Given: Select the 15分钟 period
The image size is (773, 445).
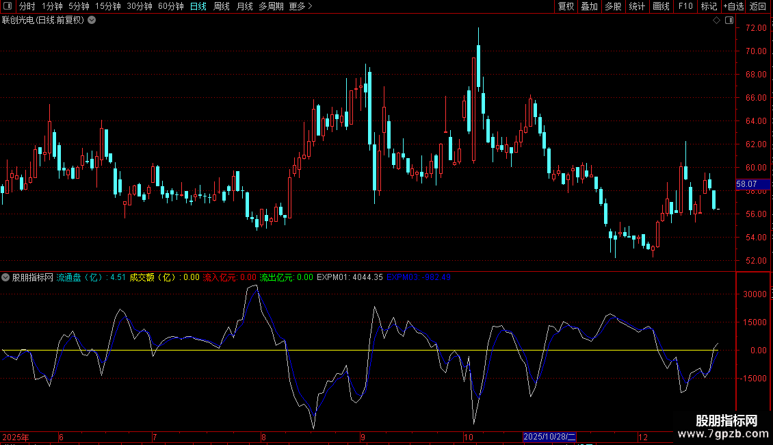Looking at the screenshot, I should click(108, 6).
